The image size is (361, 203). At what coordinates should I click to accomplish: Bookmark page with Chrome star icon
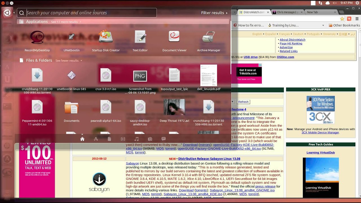342,19
